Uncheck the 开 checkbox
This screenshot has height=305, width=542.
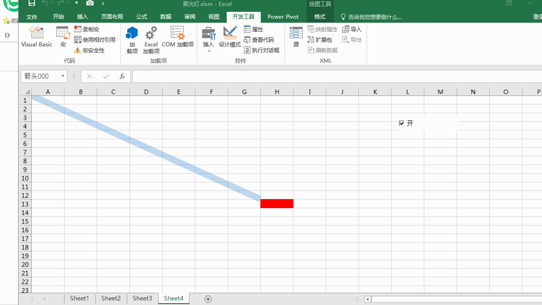[401, 123]
